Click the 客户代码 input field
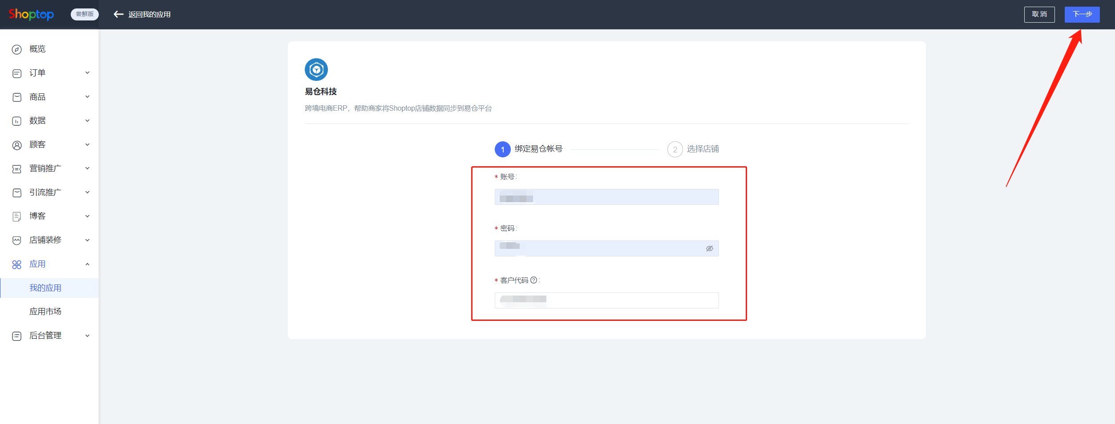The image size is (1115, 424). (606, 300)
